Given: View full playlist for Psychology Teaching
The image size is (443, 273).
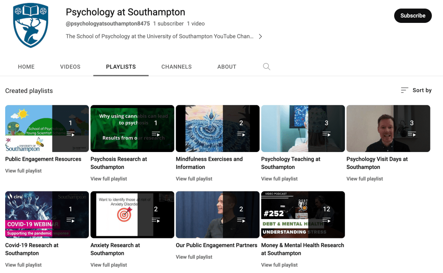Looking at the screenshot, I should pyautogui.click(x=279, y=179).
